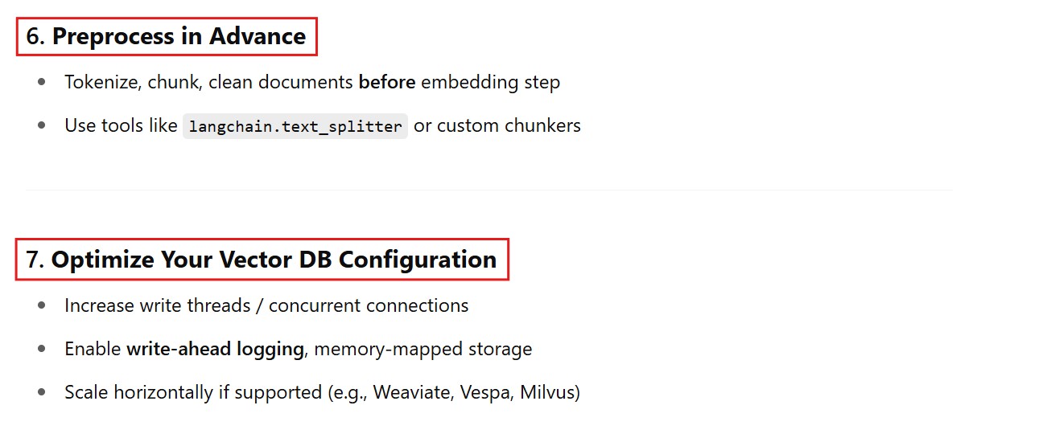Click "Increase write threads" bullet text
This screenshot has width=1047, height=434.
[x=162, y=305]
